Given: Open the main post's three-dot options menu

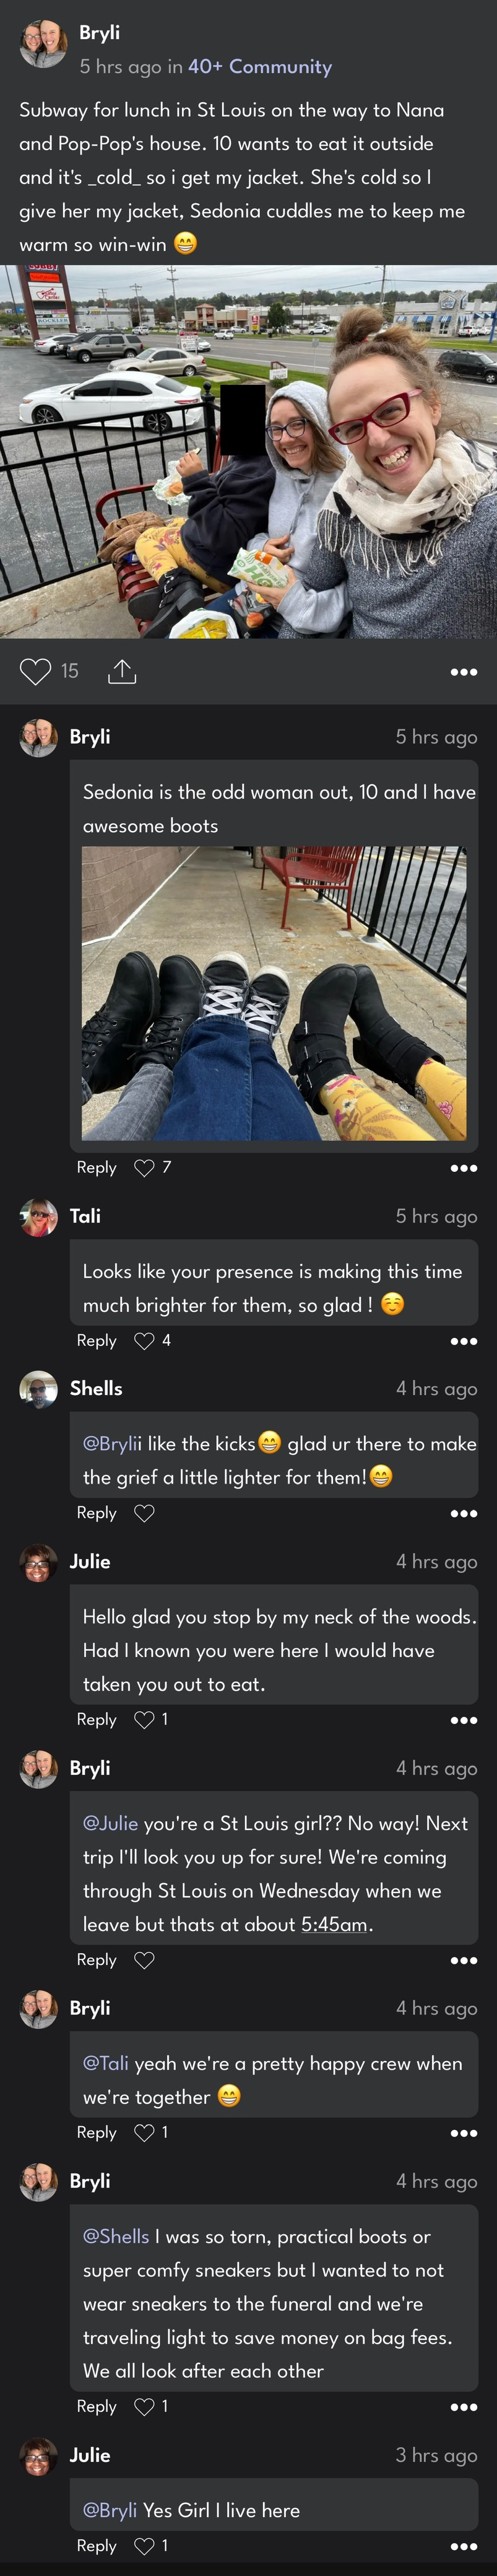Looking at the screenshot, I should click(463, 672).
